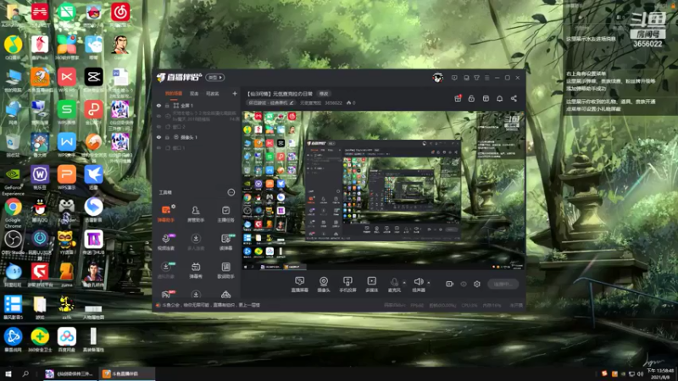Switch to the 斗鱼直播伴侣 taskbar item
This screenshot has height=381, width=678.
click(x=125, y=373)
